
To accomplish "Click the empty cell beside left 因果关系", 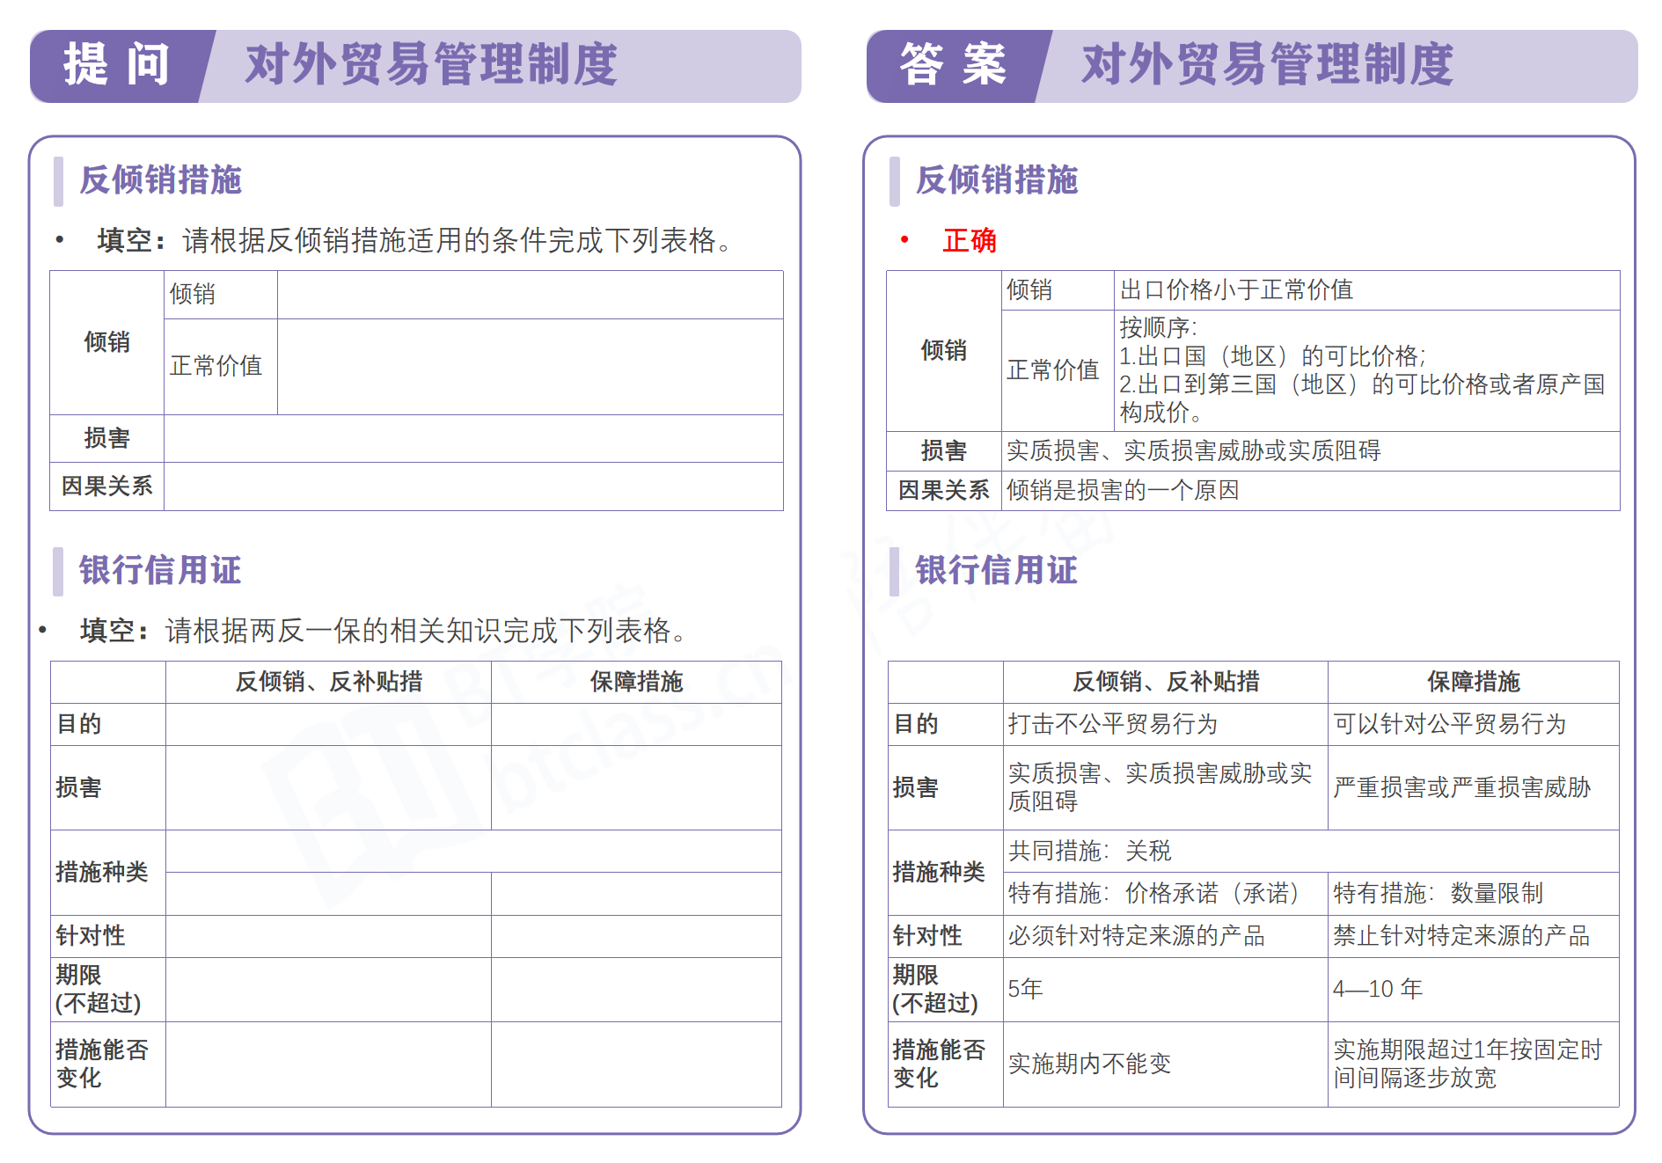I will coord(473,486).
